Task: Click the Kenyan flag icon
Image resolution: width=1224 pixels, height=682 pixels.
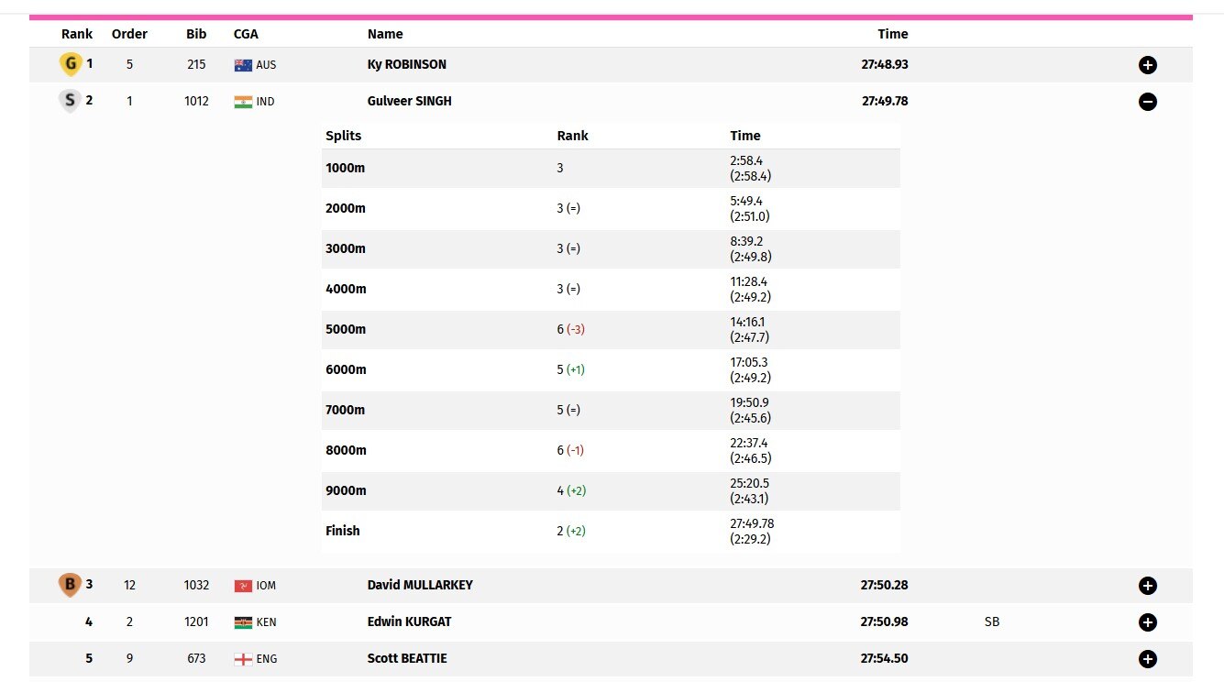Action: coord(243,622)
